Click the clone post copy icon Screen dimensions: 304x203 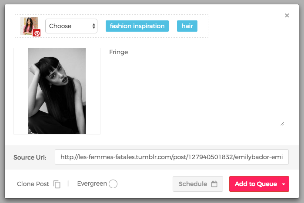click(x=57, y=184)
